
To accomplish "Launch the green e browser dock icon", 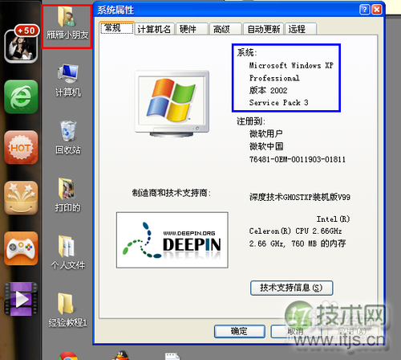I will point(21,96).
